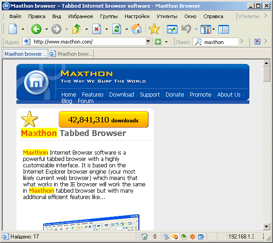Click the page icon in address bar
This screenshot has height=243, width=273.
coord(27,42)
